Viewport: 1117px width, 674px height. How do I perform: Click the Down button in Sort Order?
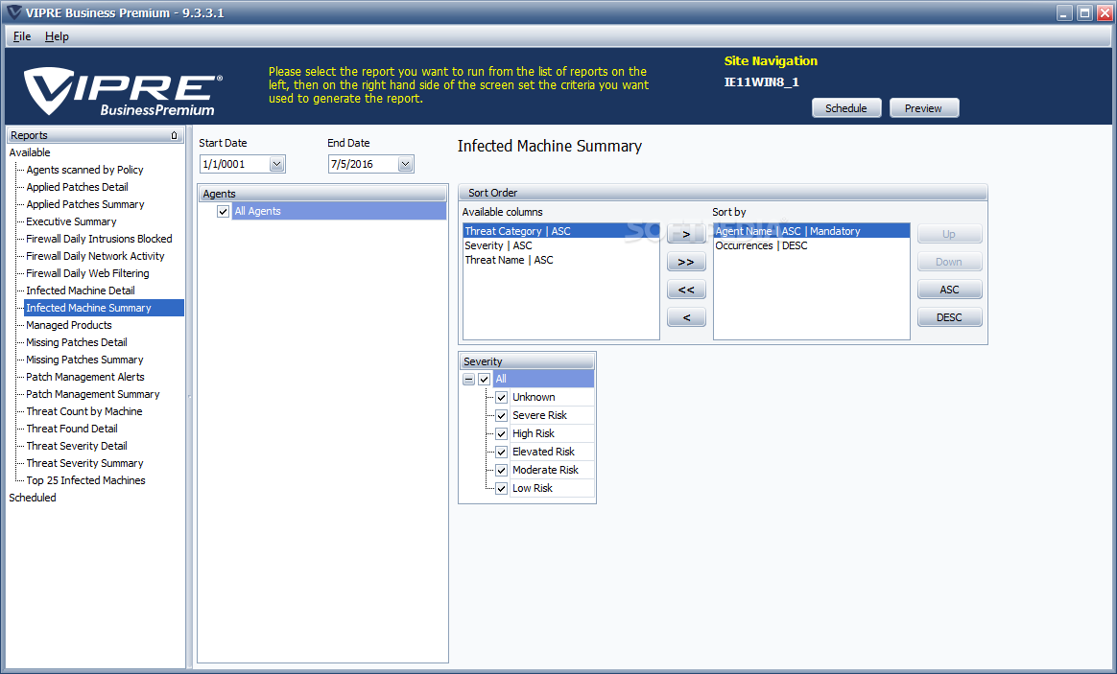[950, 262]
